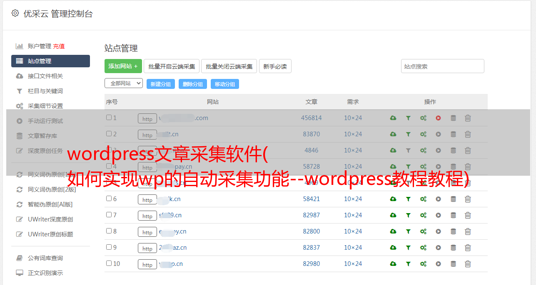The height and width of the screenshot is (285, 536).
Task: Click the cloud upload icon in row 6
Action: (393, 199)
